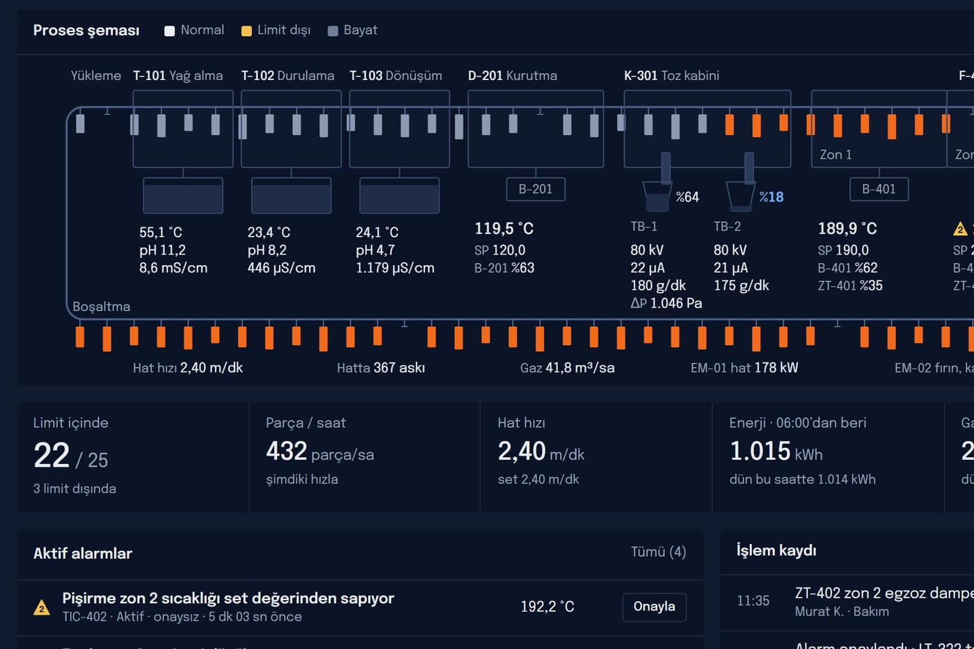Open the Pişirme zon 2 sıcaklığı alarm title

click(x=228, y=598)
